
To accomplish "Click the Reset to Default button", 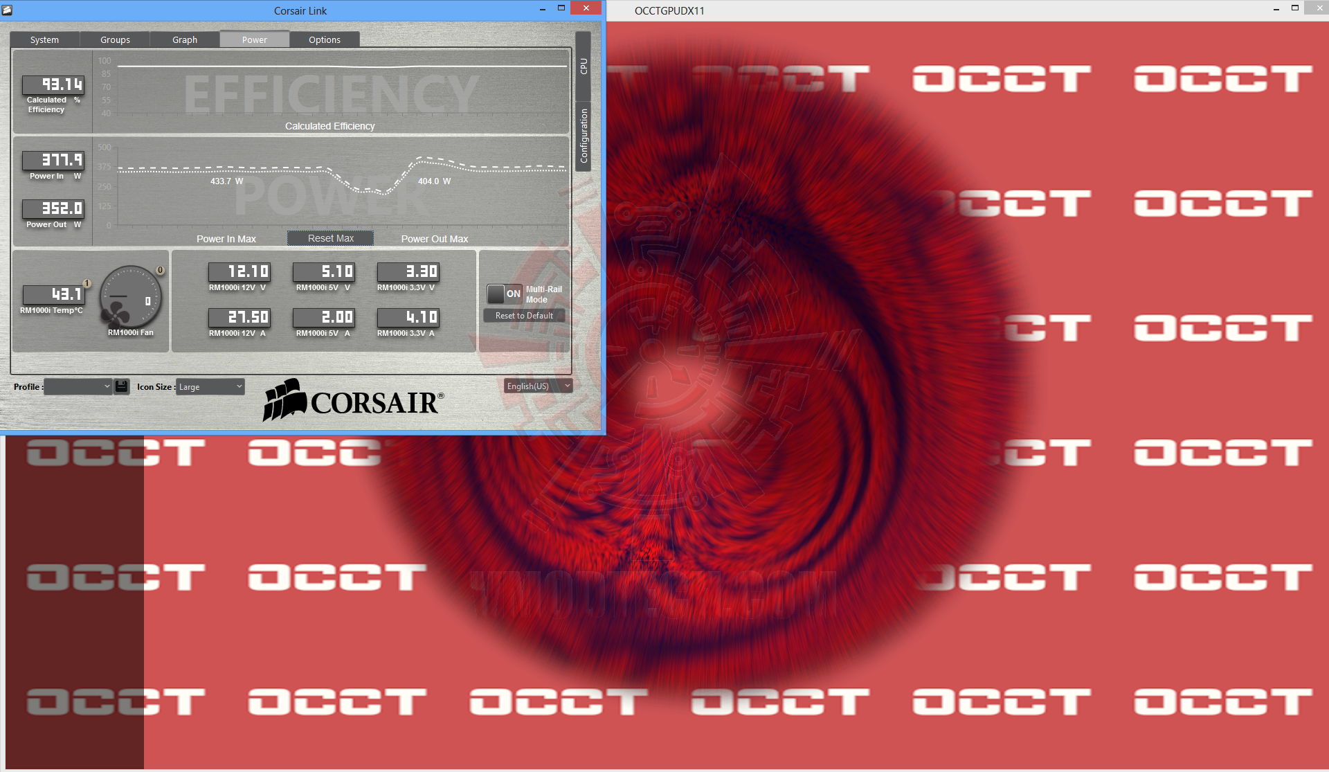I will pyautogui.click(x=524, y=316).
